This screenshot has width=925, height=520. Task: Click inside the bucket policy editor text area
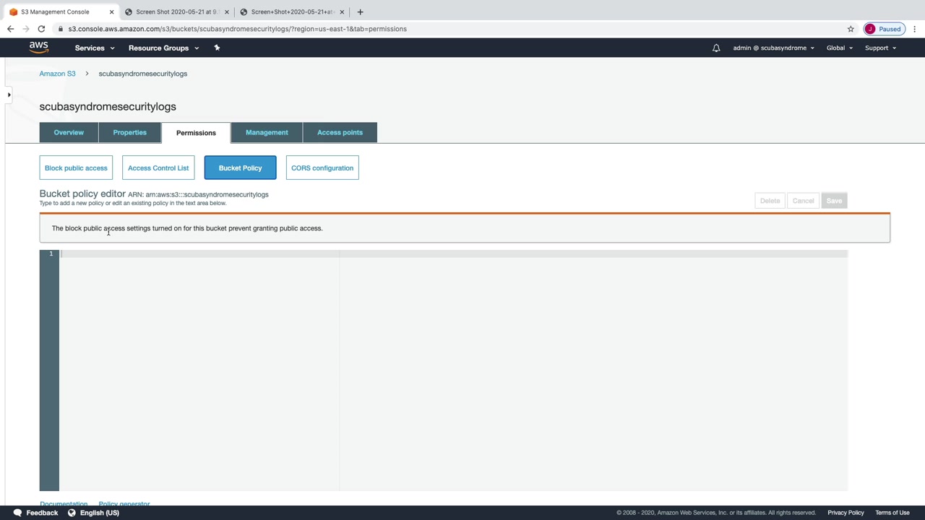[453, 370]
